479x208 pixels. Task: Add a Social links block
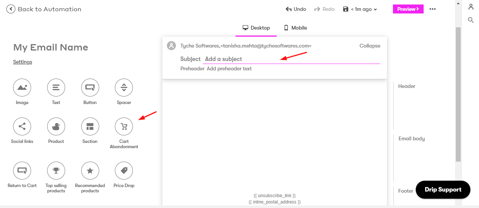[22, 126]
